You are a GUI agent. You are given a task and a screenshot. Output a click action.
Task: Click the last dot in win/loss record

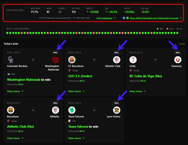click(177, 33)
